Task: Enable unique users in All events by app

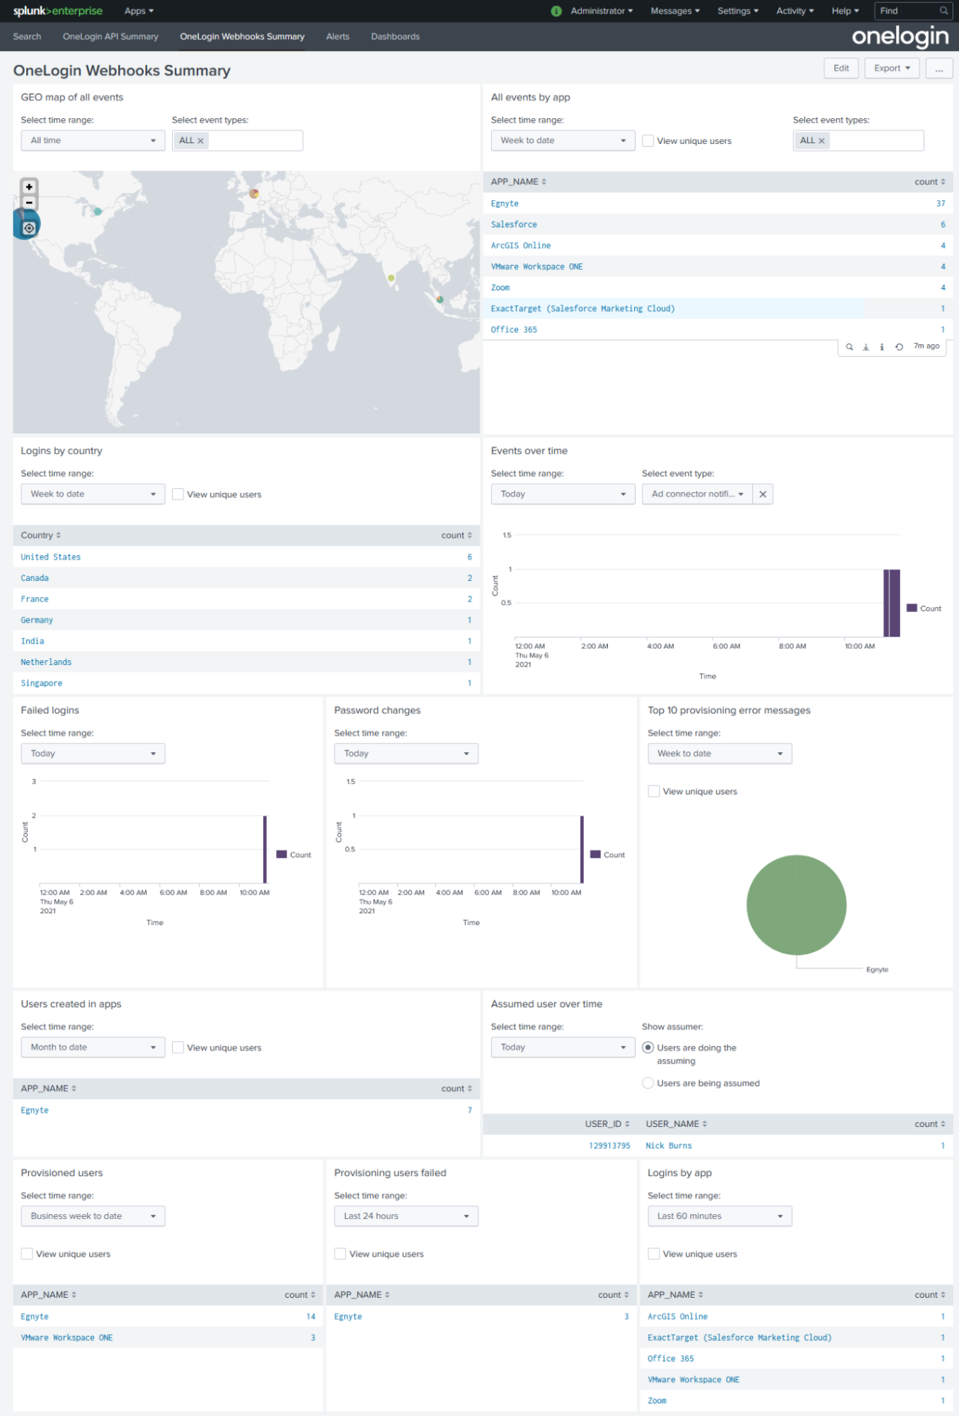Action: (x=648, y=141)
